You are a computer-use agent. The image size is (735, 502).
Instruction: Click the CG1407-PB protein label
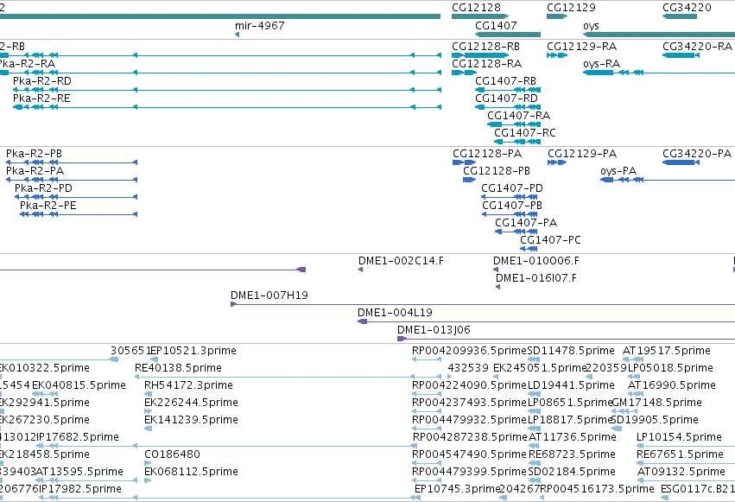coord(512,206)
